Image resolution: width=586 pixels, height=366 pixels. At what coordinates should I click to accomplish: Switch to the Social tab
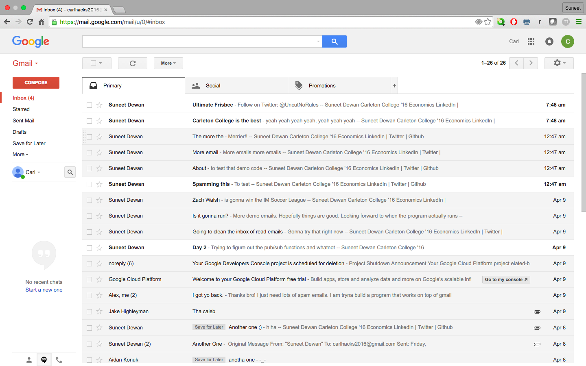(x=236, y=86)
